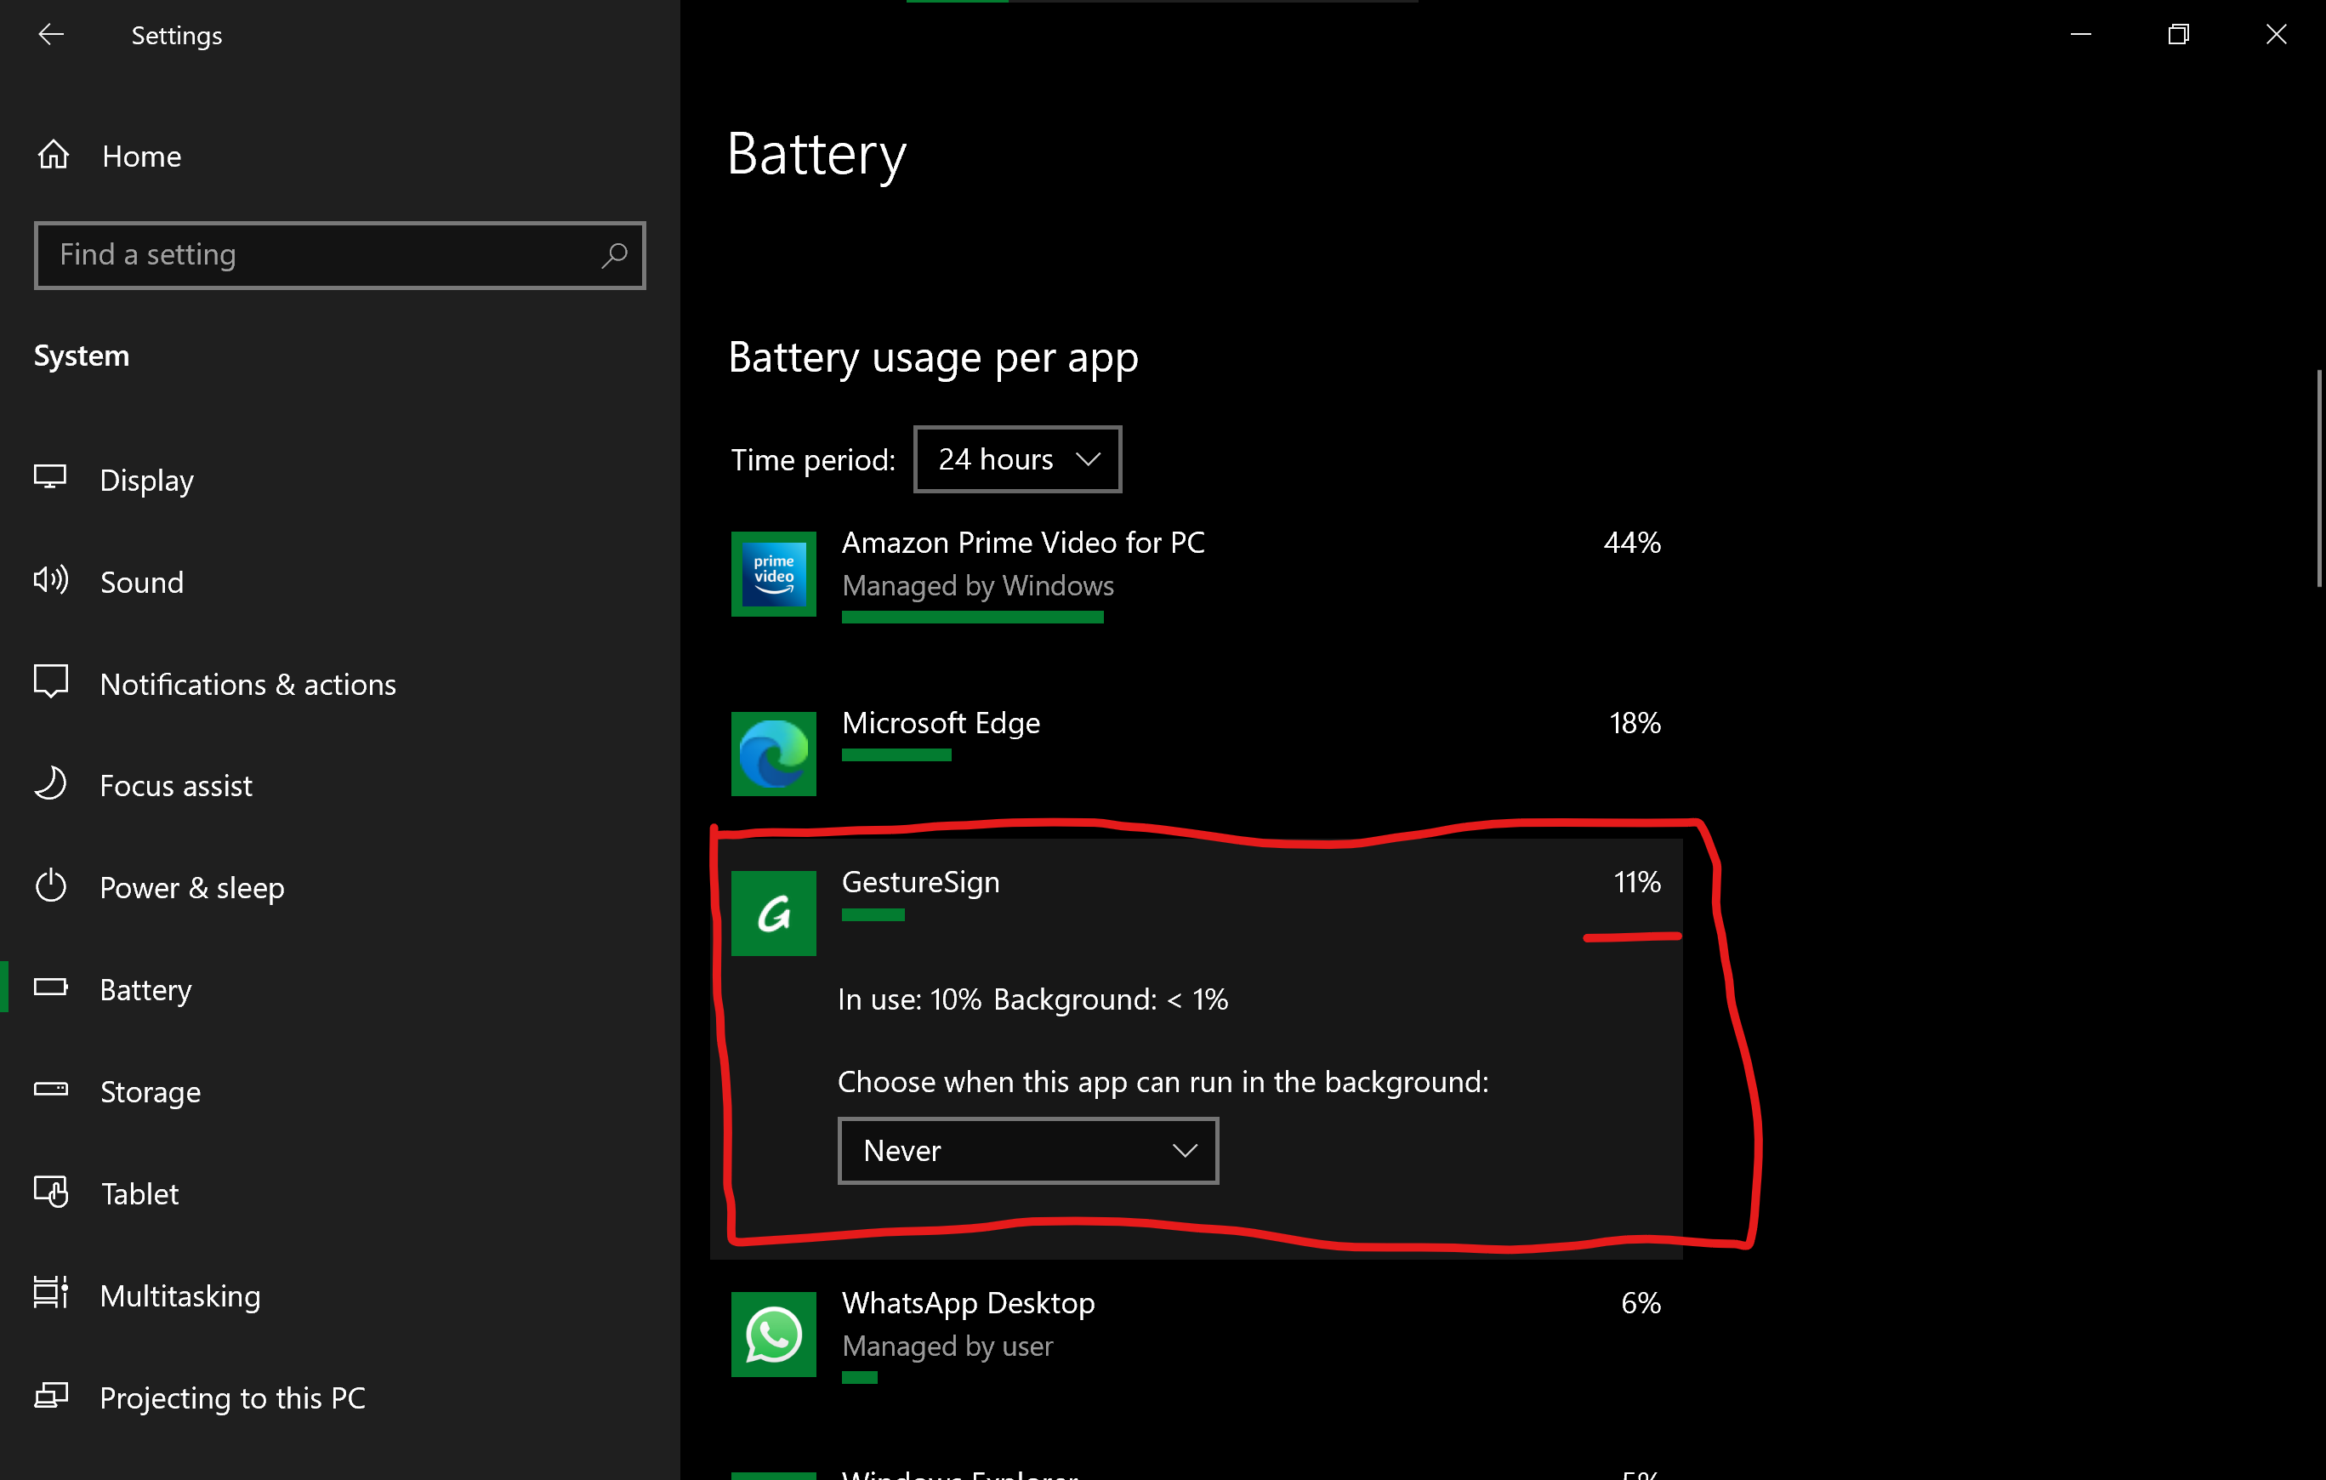Go to Settings Home label
The height and width of the screenshot is (1480, 2326).
coord(142,157)
